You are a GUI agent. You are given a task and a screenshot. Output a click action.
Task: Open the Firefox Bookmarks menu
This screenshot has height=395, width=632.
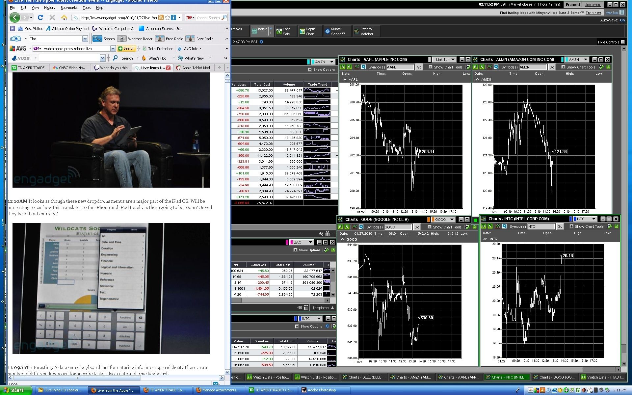[x=69, y=8]
